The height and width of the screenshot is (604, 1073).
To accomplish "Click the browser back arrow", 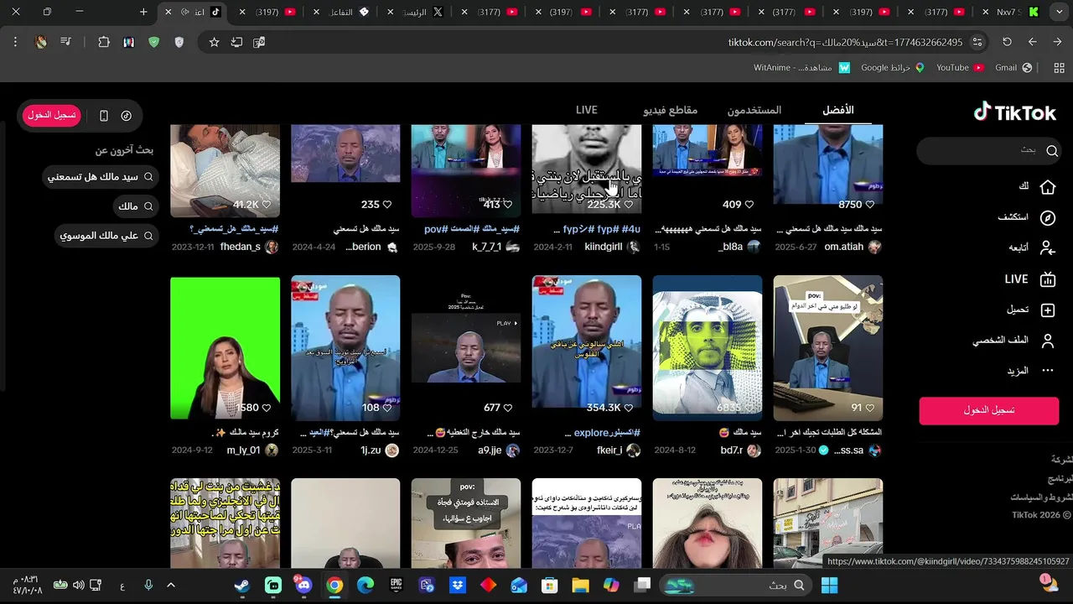I will [x=1033, y=42].
